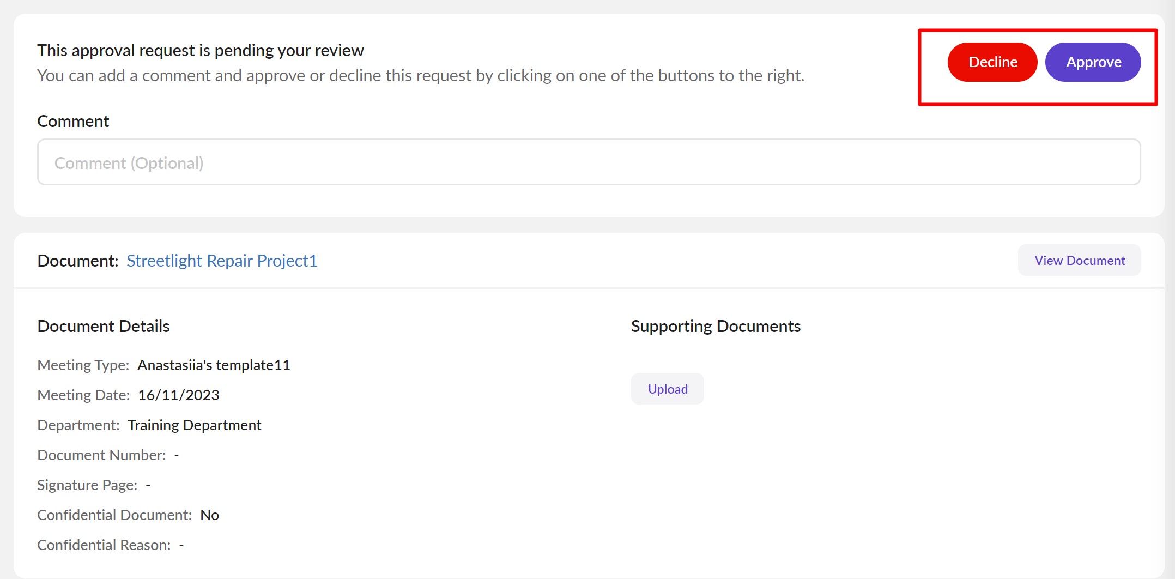Click the pending review heading text
Image resolution: width=1175 pixels, height=579 pixels.
(200, 50)
